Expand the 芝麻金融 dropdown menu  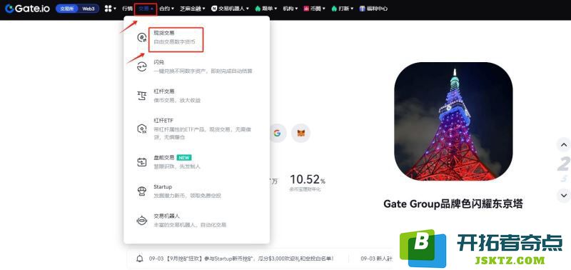(x=193, y=9)
